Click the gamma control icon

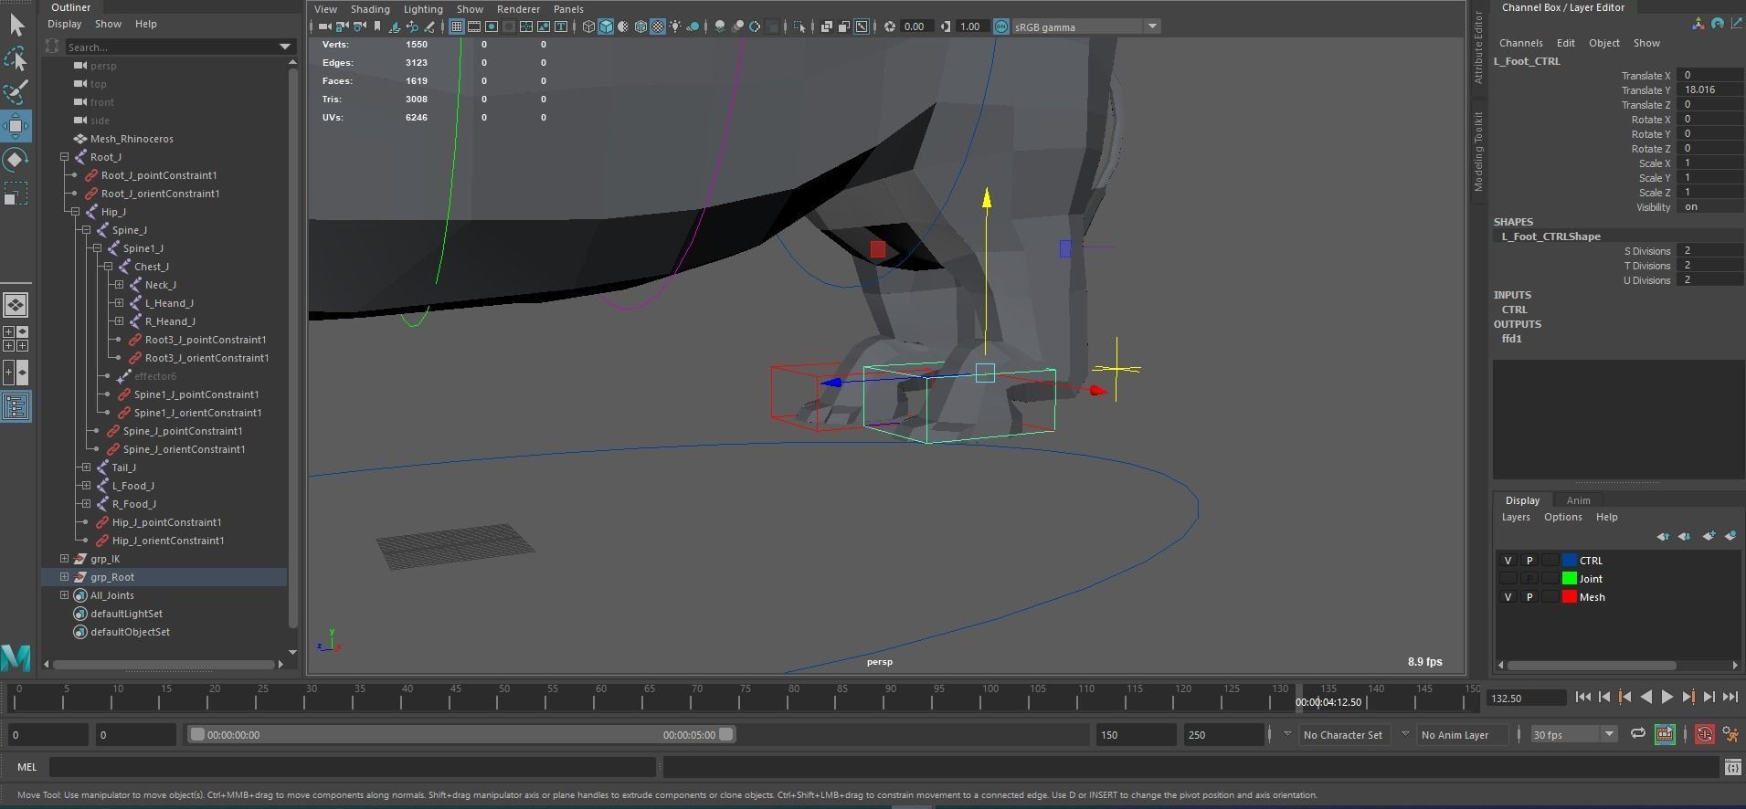click(x=946, y=26)
